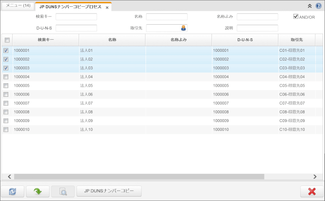
Task: Click the horizontal scrollbar thumb
Action: coord(139,177)
